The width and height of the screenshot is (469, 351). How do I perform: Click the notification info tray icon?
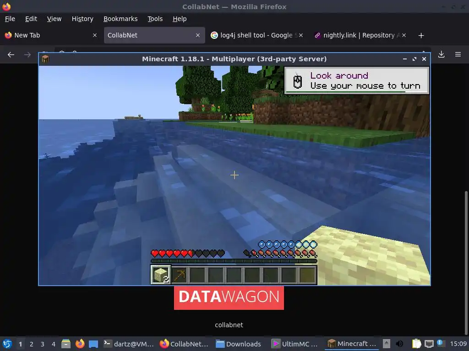point(440,343)
